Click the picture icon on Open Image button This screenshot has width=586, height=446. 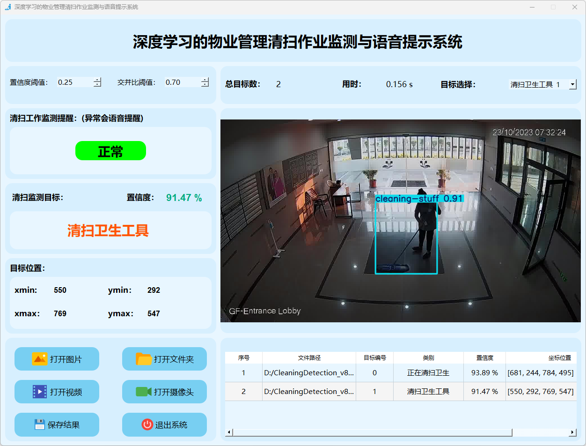[x=40, y=359]
